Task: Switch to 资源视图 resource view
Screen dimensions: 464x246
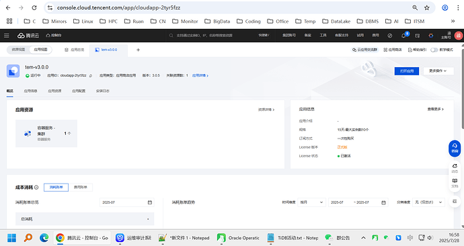Action: tap(18, 50)
